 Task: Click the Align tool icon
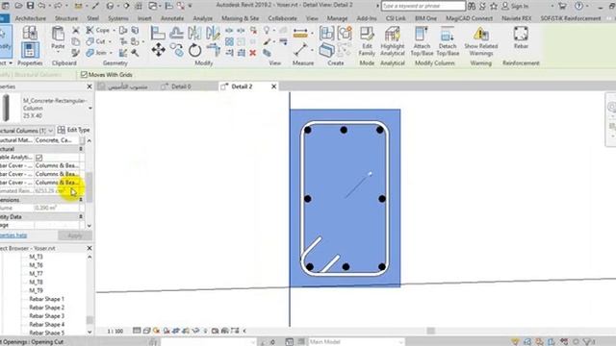(158, 33)
